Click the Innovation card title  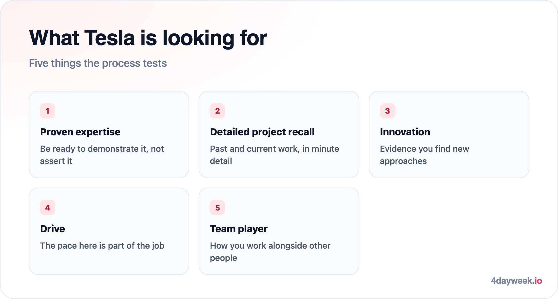405,132
